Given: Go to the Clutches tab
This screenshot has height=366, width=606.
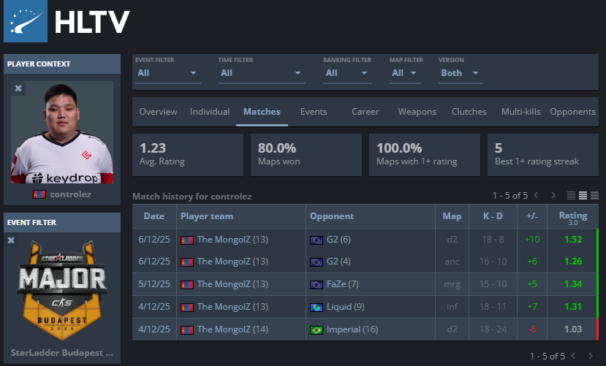Looking at the screenshot, I should 469,112.
